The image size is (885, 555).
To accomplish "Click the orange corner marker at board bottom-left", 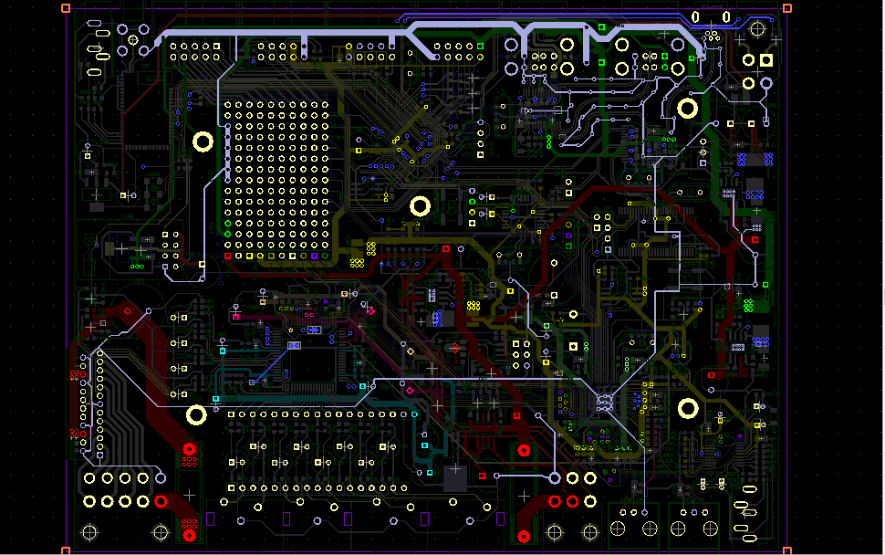I will coord(66,550).
